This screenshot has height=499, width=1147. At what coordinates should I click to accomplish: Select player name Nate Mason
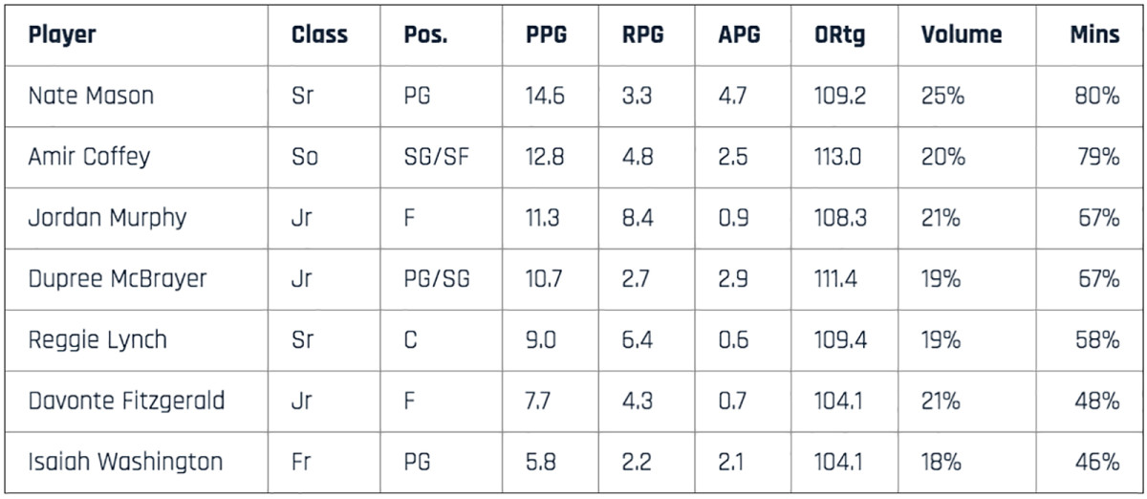(91, 96)
